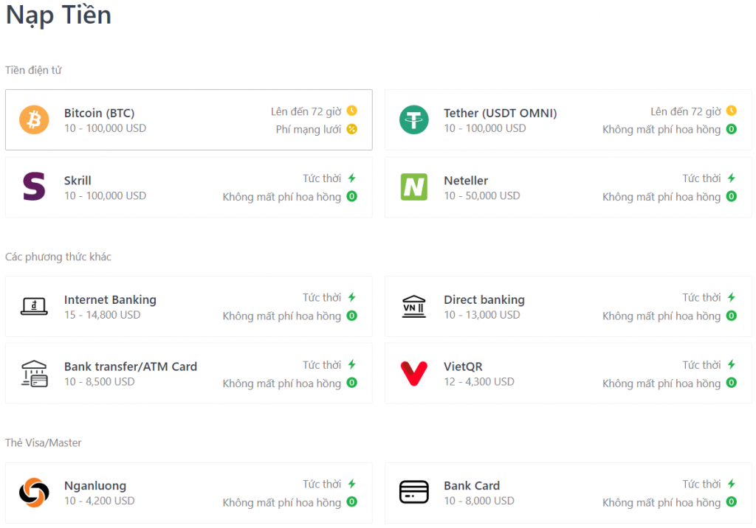Image resolution: width=756 pixels, height=528 pixels.
Task: Click the purple Skrill S logo
Action: coord(34,187)
